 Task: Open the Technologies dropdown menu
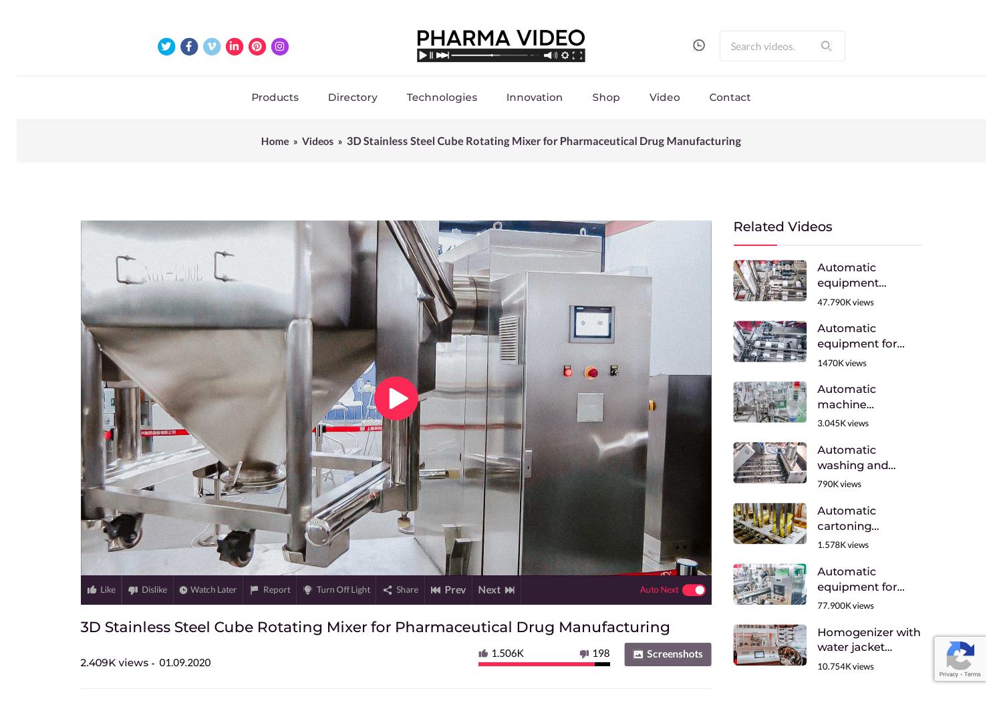click(x=441, y=97)
